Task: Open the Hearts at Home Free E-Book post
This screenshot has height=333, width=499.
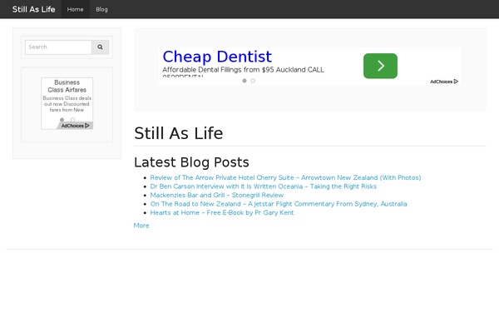Action: tap(222, 212)
